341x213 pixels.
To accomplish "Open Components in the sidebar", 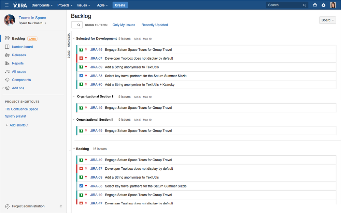I will (x=21, y=80).
